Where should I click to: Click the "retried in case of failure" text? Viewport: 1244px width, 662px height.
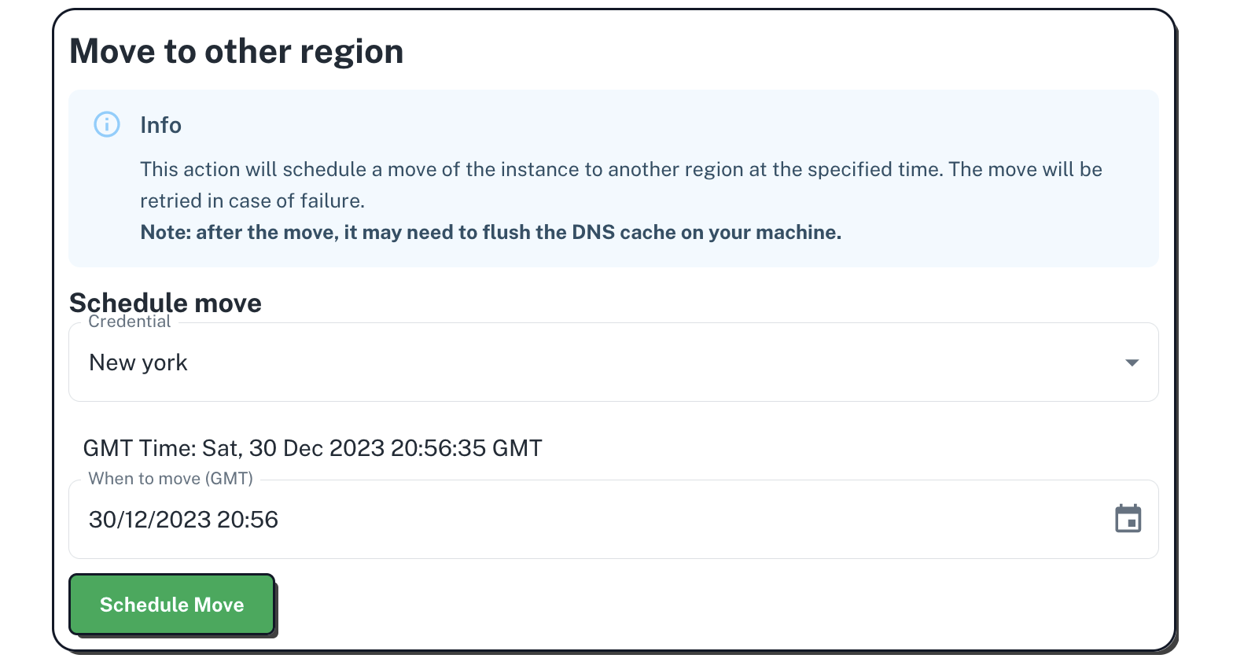252,201
